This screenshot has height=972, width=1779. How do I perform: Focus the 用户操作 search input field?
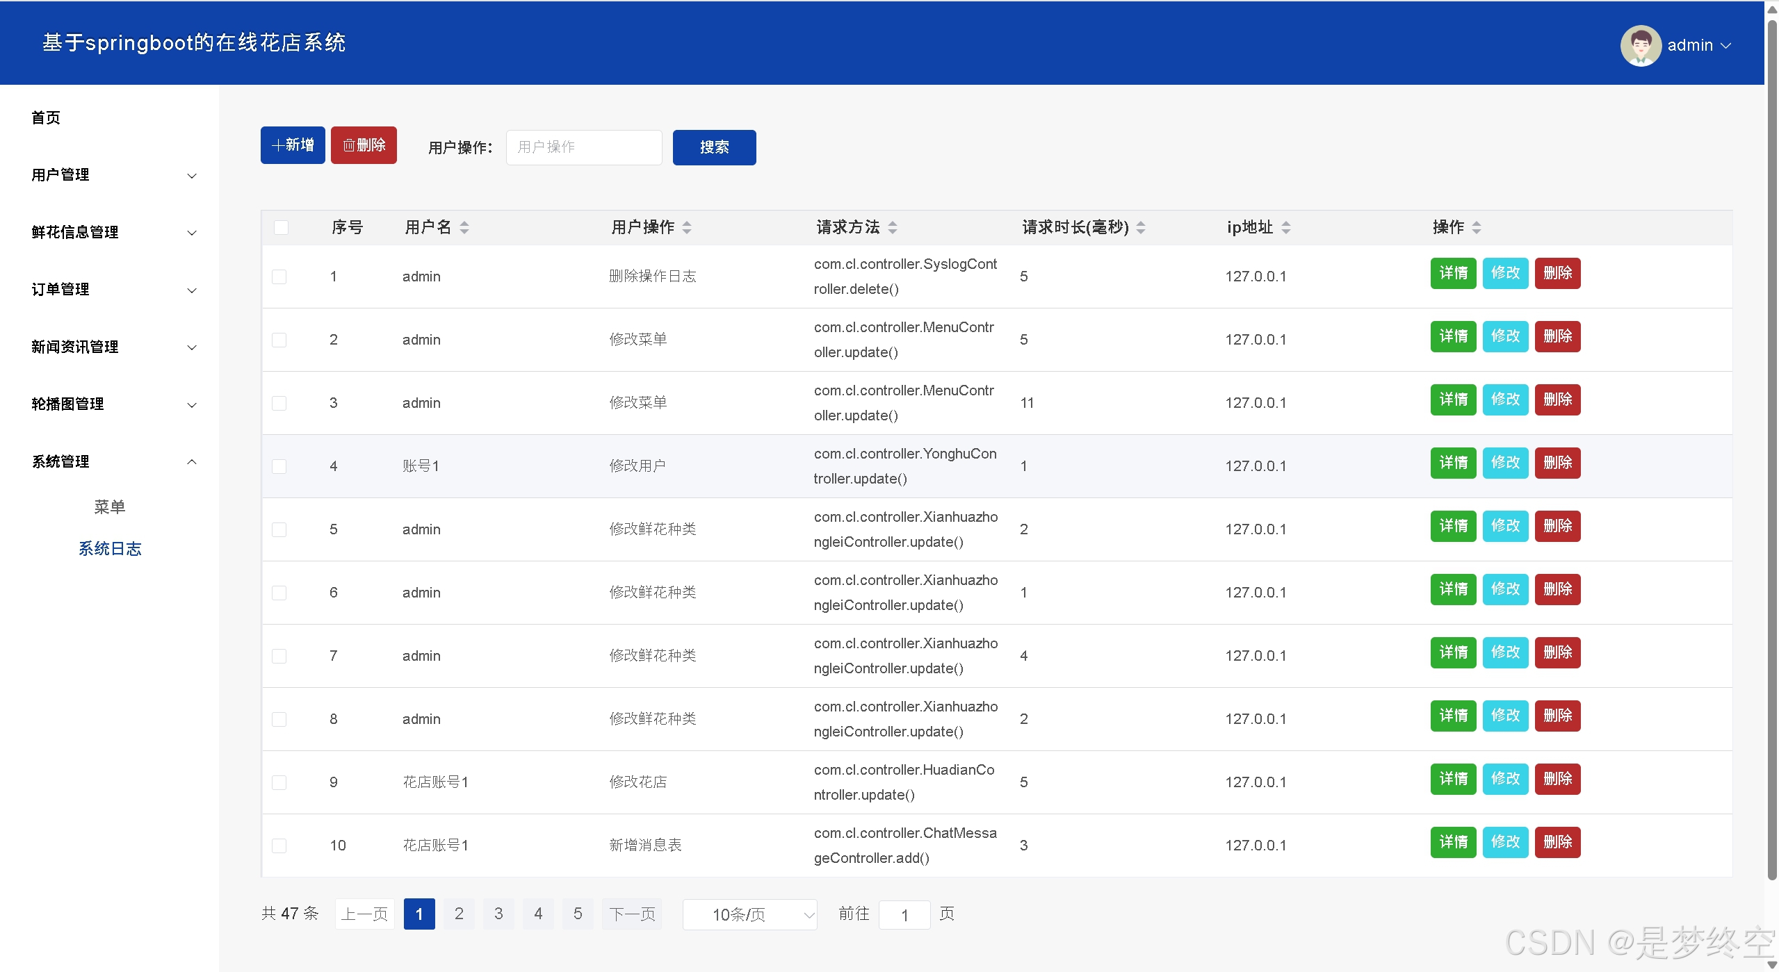coord(583,147)
